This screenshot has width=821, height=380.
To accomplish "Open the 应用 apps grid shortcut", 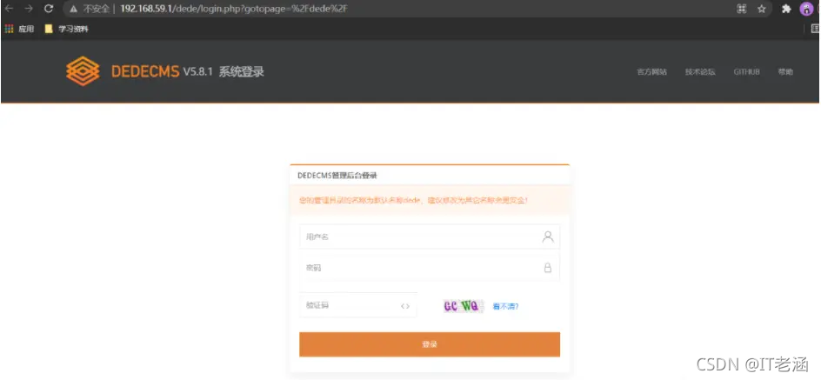I will pos(19,30).
